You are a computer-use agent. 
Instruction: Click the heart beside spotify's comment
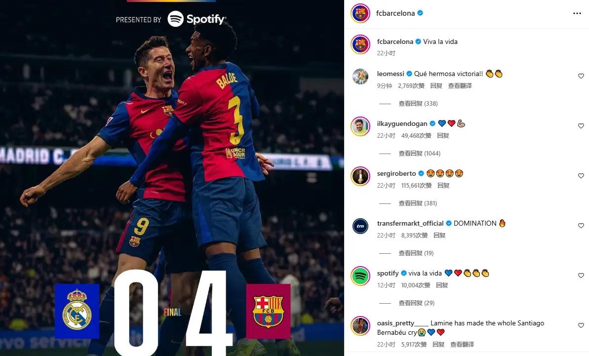(x=581, y=276)
